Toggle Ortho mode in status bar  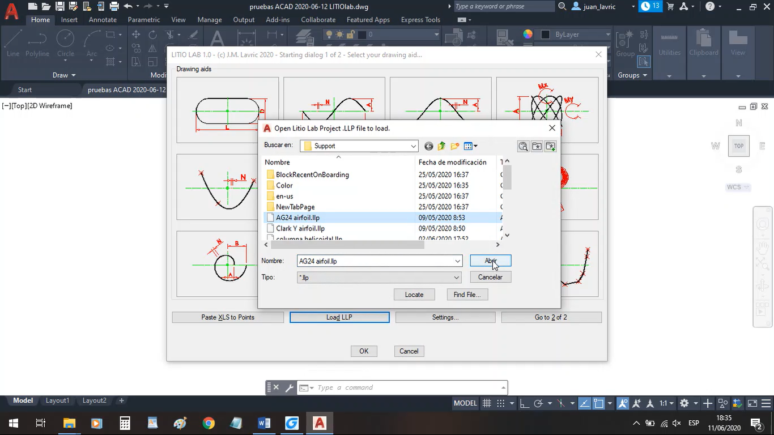tap(525, 403)
